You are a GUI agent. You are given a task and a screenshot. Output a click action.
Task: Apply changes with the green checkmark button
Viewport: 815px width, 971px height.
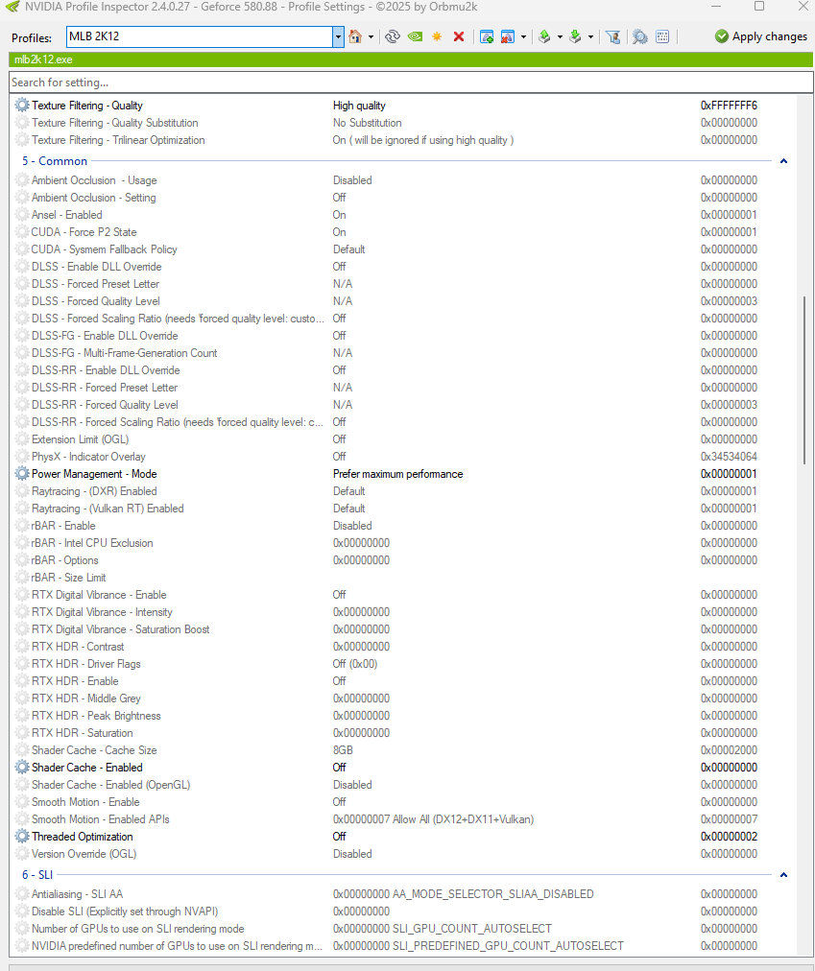click(760, 36)
